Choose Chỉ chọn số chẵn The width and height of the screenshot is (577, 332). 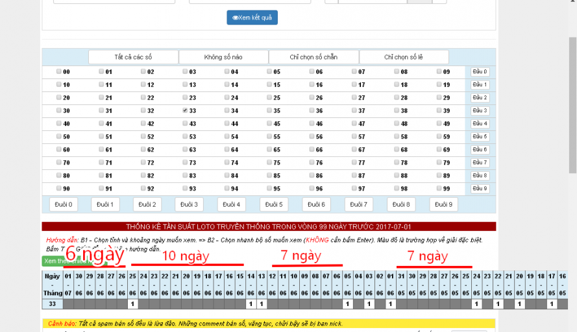313,57
